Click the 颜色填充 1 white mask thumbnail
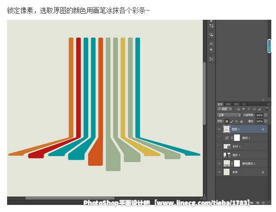The height and width of the screenshot is (212, 276). pyautogui.click(x=237, y=163)
